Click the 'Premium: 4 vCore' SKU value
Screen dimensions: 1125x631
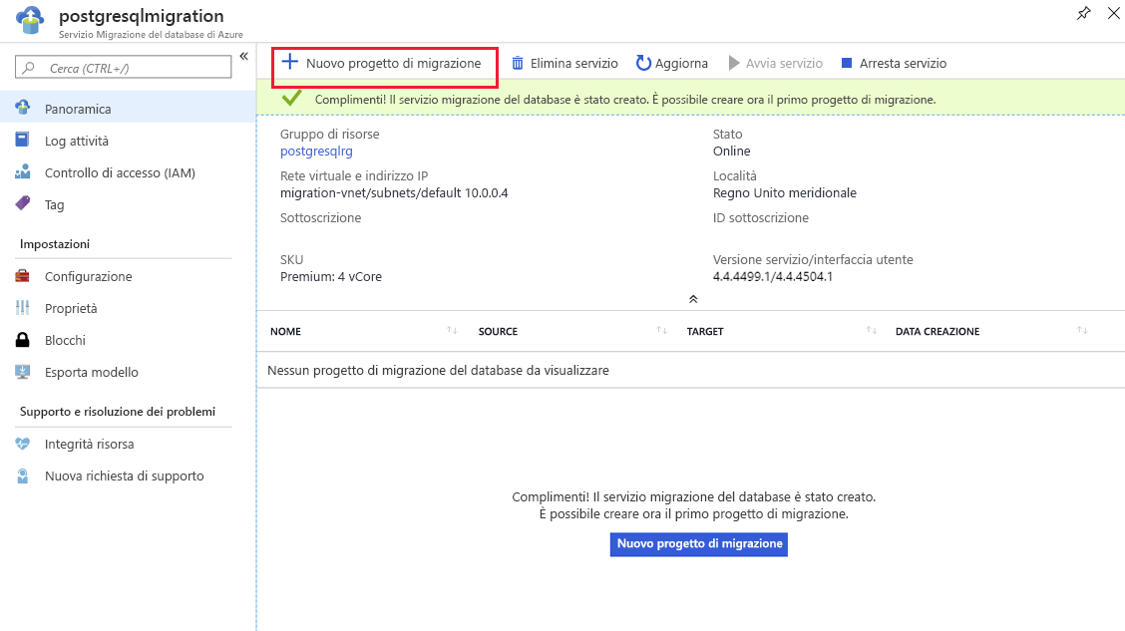[331, 277]
